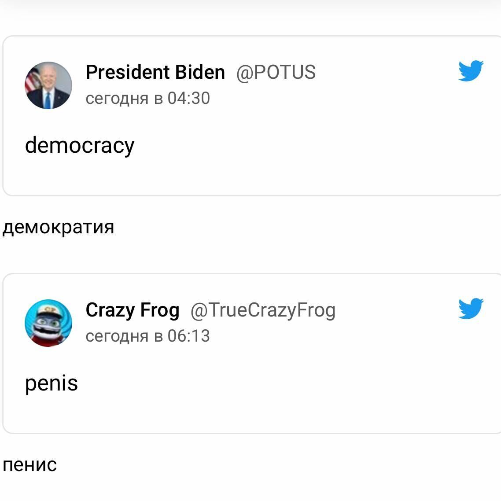Open President Biden's profile avatar
Image resolution: width=501 pixels, height=501 pixels.
(48, 85)
